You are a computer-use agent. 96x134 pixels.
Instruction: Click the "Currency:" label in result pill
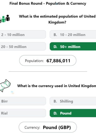(x=32, y=128)
